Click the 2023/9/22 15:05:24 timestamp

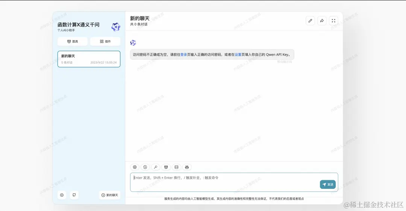[103, 63]
